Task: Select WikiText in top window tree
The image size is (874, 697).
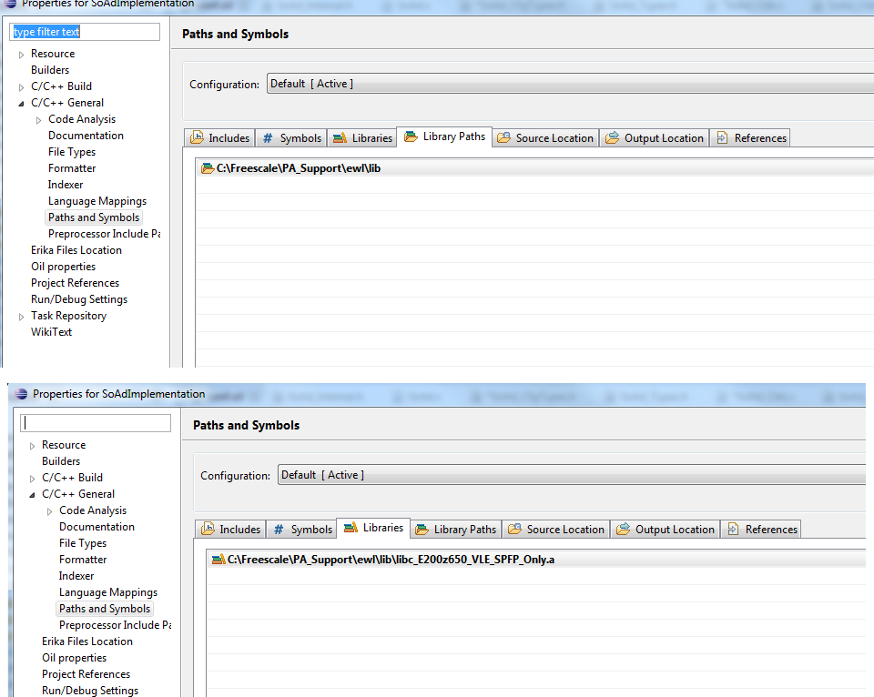Action: coord(51,331)
